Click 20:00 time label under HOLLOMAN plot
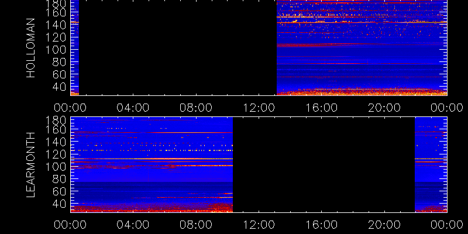The height and width of the screenshot is (234, 468). (384, 108)
